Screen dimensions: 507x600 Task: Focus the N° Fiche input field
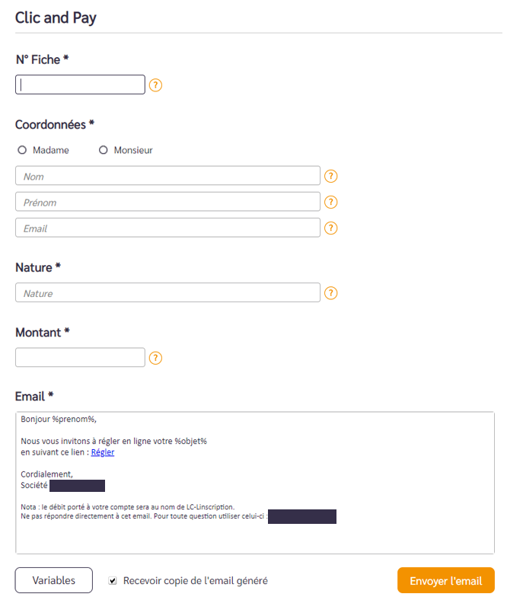tap(81, 85)
